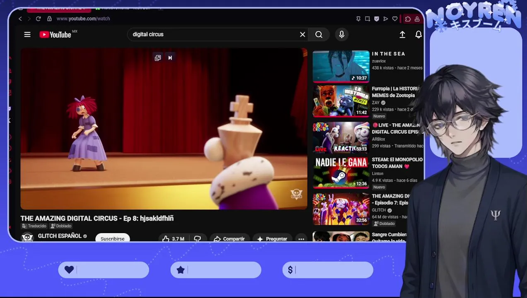Click the dollar donations overlay widget

pos(328,270)
